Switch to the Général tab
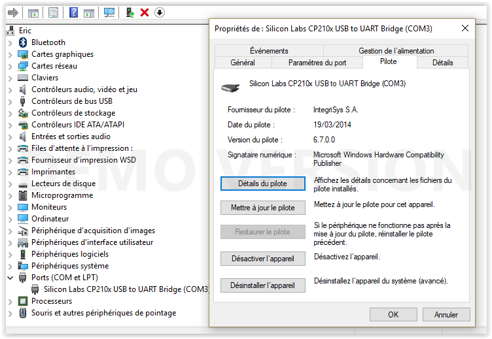This screenshot has width=492, height=339. point(243,63)
